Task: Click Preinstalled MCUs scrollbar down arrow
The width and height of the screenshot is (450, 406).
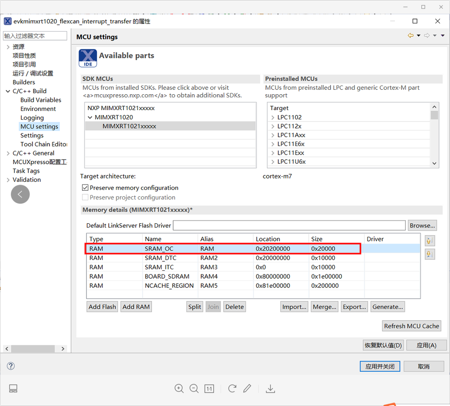Action: point(434,163)
